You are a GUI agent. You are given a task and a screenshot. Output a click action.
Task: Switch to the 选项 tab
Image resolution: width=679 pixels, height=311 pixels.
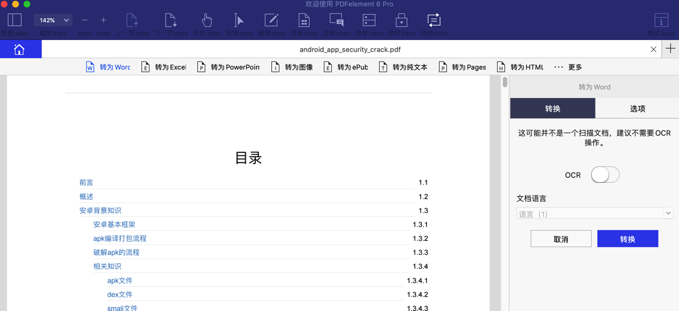637,109
